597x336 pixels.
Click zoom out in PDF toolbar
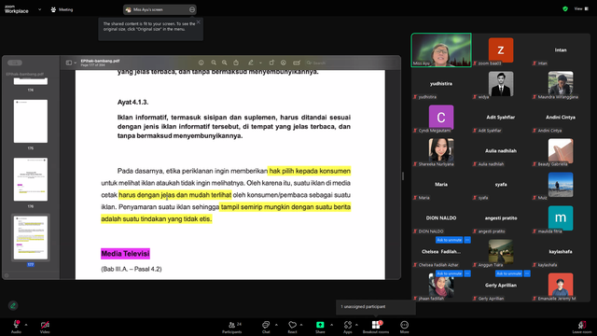click(x=214, y=63)
